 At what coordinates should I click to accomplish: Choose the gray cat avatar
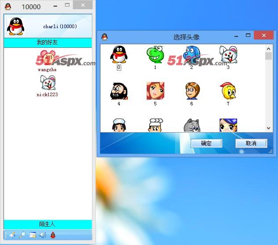click(192, 125)
